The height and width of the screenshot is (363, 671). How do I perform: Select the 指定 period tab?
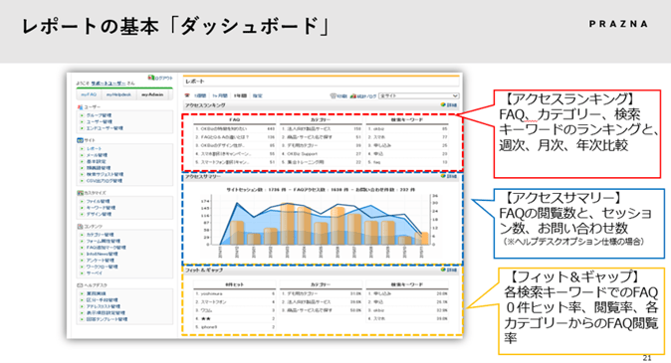[x=257, y=95]
